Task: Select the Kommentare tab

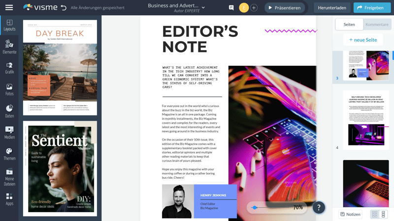Action: 377,25
